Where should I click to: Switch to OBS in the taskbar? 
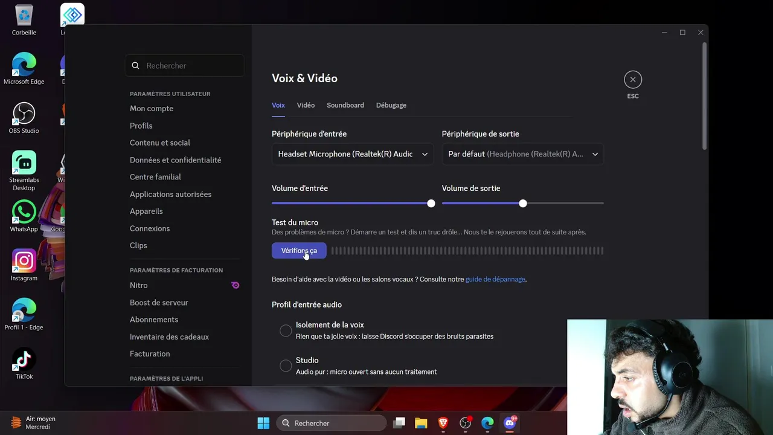pos(465,423)
